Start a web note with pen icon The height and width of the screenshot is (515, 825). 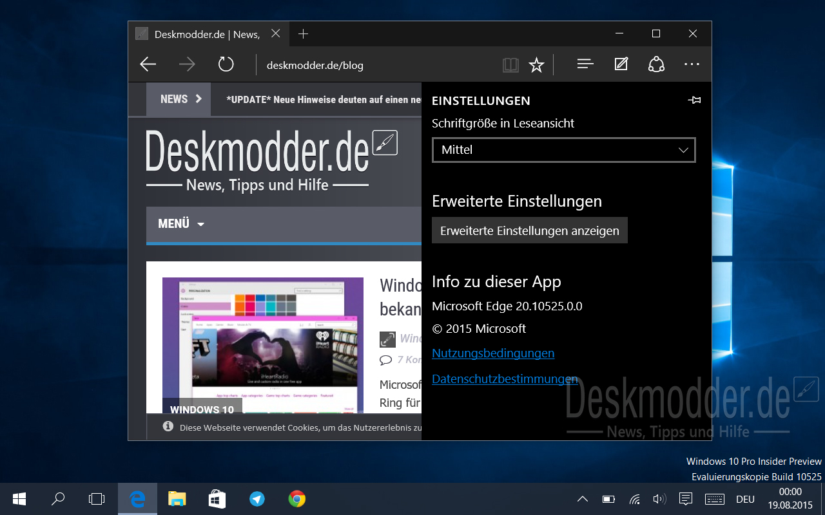[x=621, y=64]
